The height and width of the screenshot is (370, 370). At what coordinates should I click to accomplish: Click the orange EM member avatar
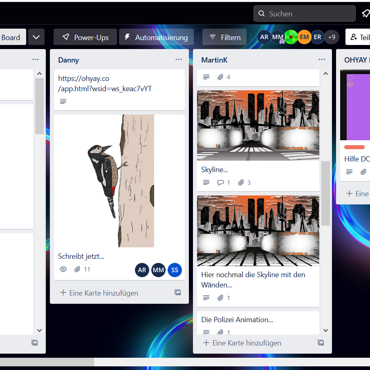[304, 37]
